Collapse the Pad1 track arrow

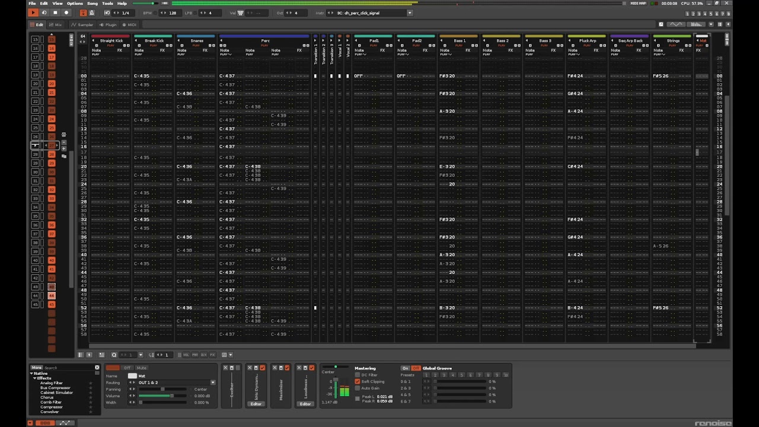pyautogui.click(x=356, y=41)
